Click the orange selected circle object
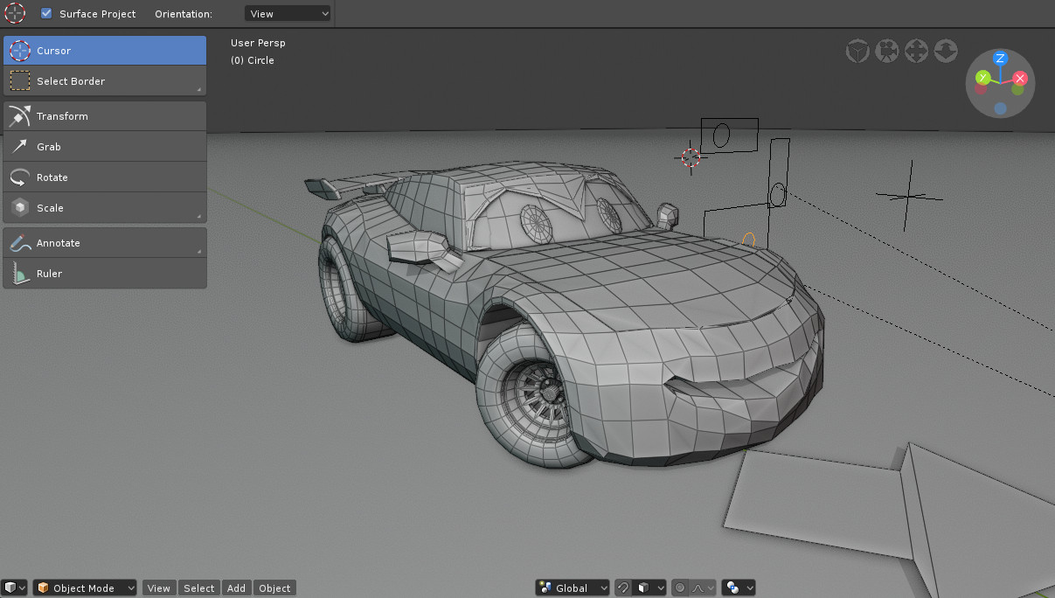The image size is (1055, 598). pyautogui.click(x=748, y=239)
